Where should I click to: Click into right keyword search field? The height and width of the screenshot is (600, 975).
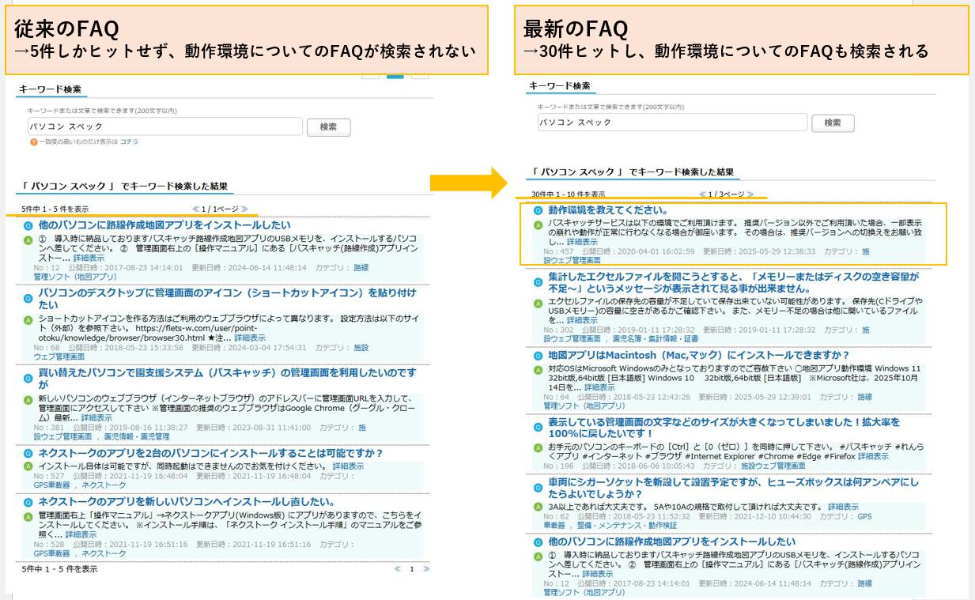pos(671,123)
